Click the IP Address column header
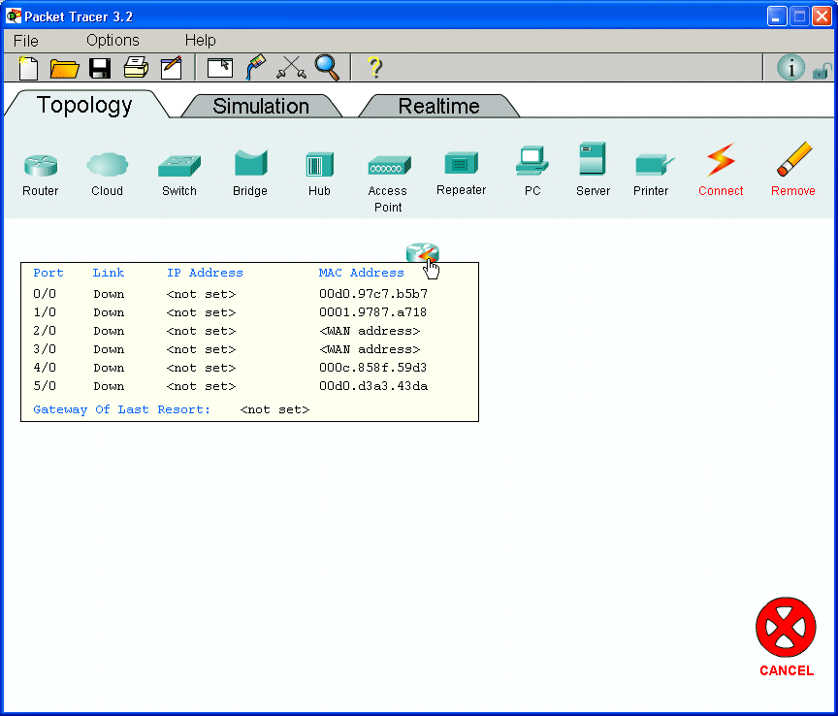838x716 pixels. [205, 273]
